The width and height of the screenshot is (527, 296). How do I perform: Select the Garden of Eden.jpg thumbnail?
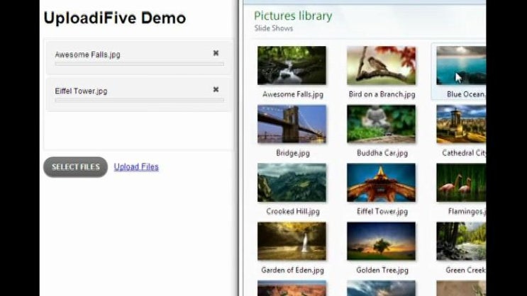point(292,241)
